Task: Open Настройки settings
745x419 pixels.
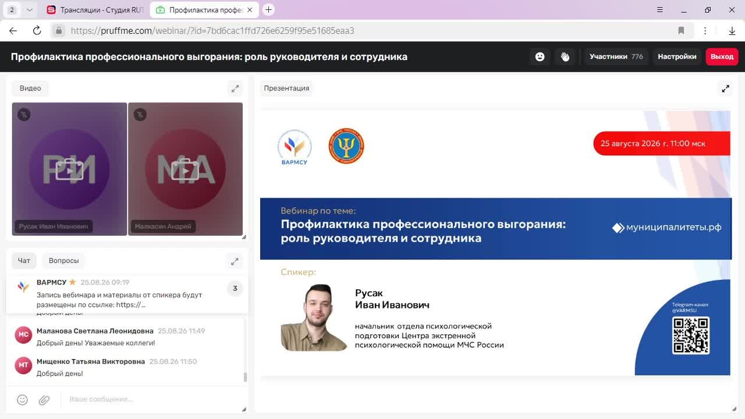Action: (677, 56)
